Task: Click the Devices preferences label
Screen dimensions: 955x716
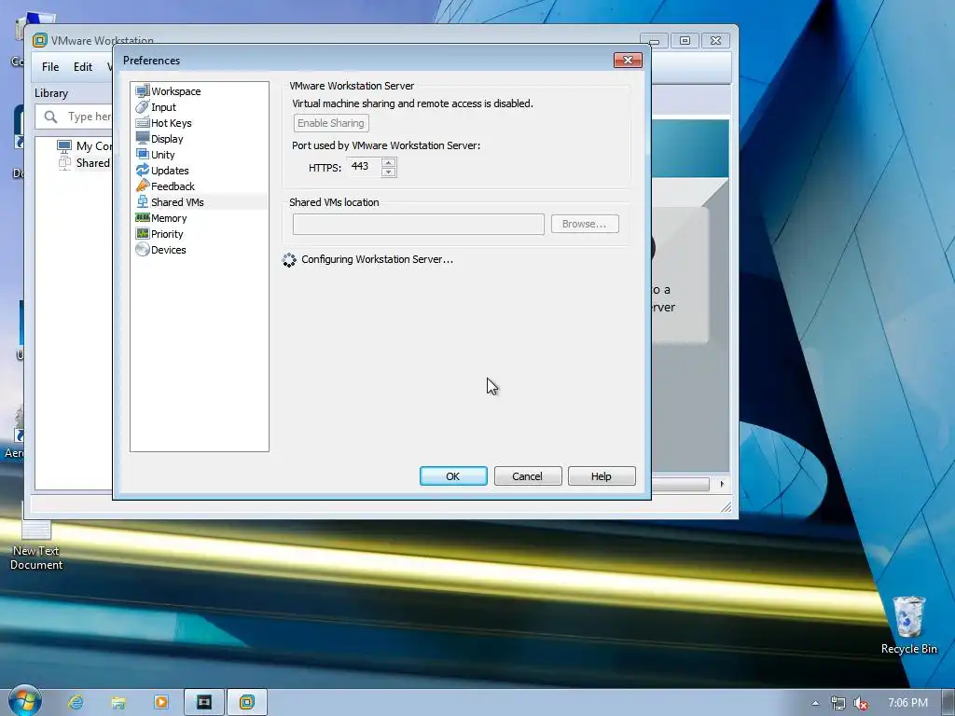Action: pyautogui.click(x=168, y=250)
